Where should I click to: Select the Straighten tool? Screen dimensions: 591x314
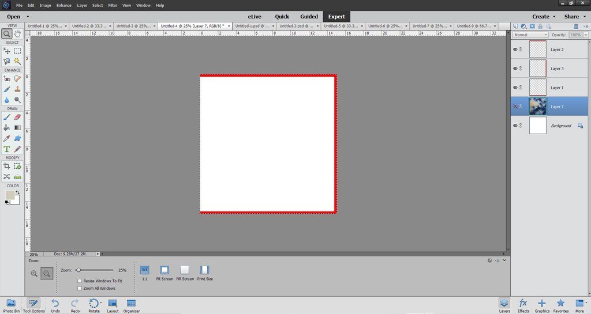pyautogui.click(x=17, y=176)
